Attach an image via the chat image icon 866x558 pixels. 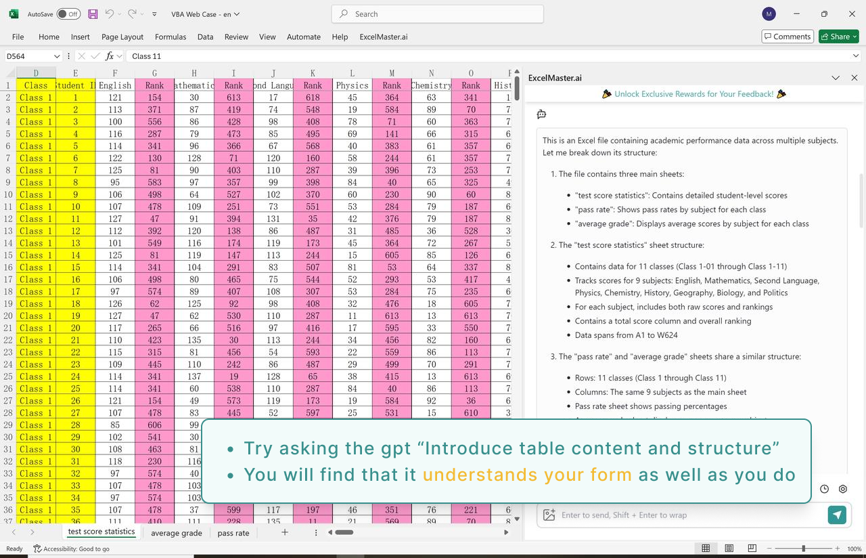tap(548, 515)
